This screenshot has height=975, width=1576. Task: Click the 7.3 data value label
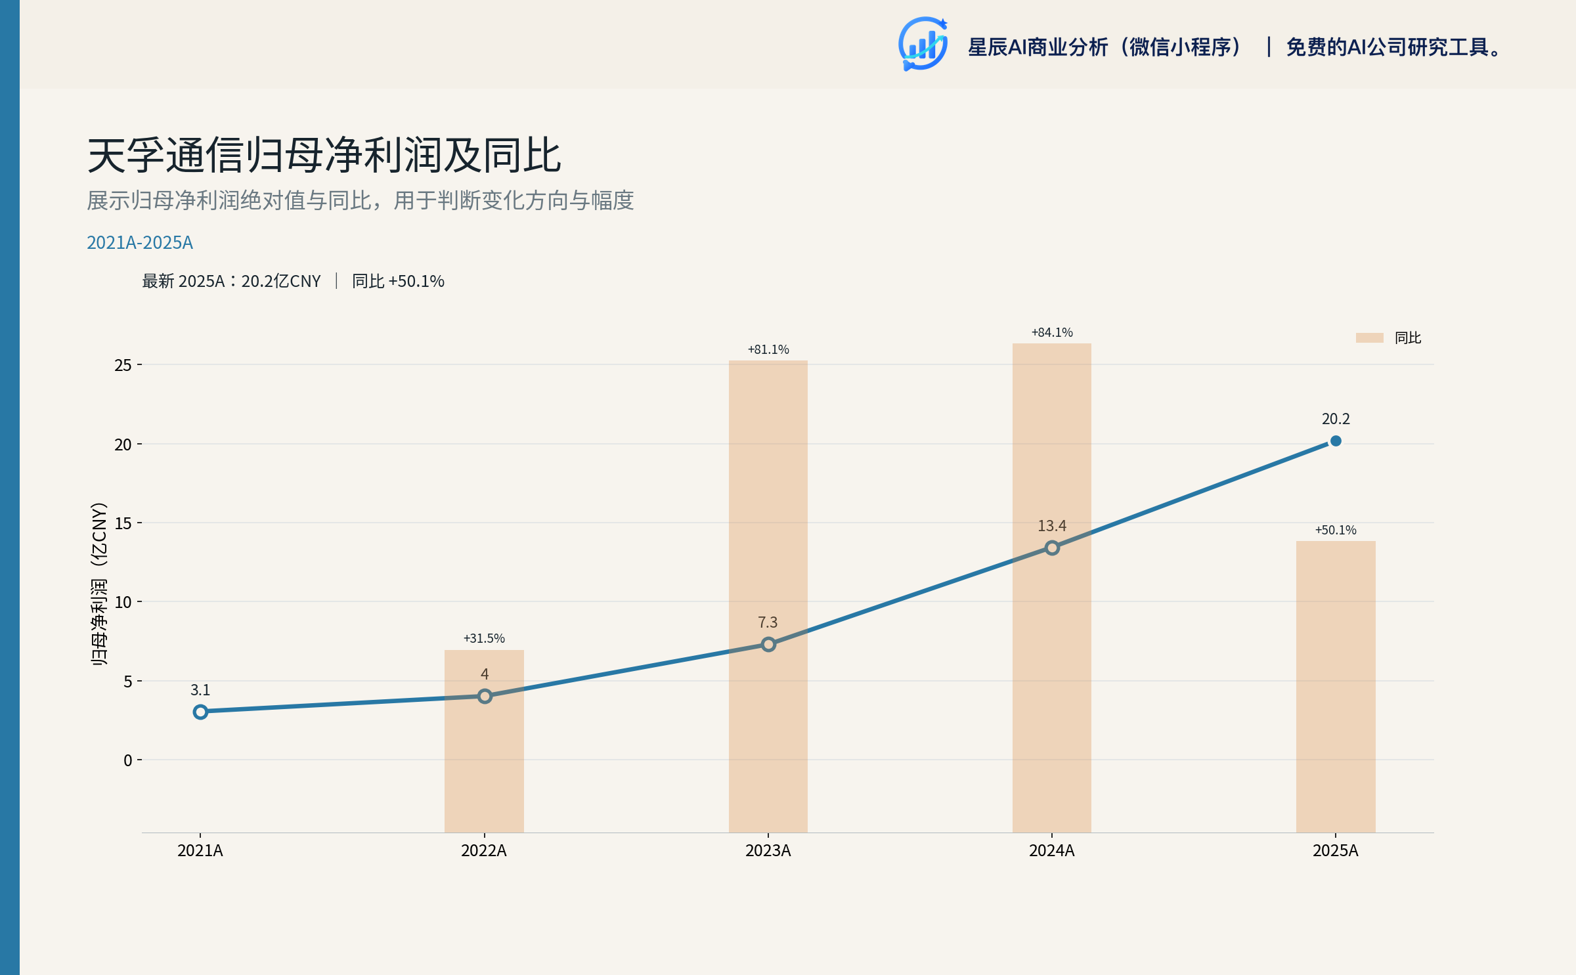[x=768, y=622]
